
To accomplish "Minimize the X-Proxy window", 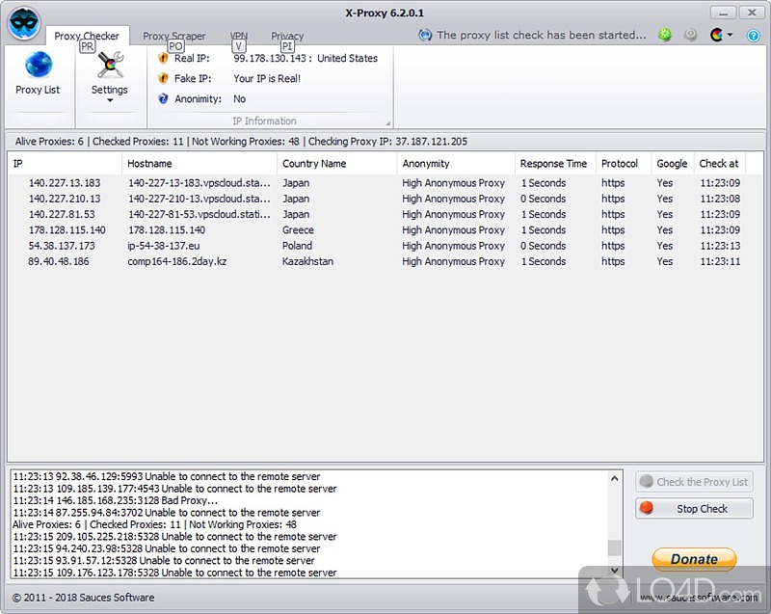I will [x=723, y=13].
